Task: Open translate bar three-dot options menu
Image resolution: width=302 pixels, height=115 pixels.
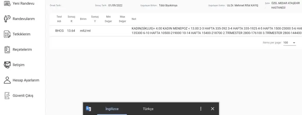Action: 201,109
